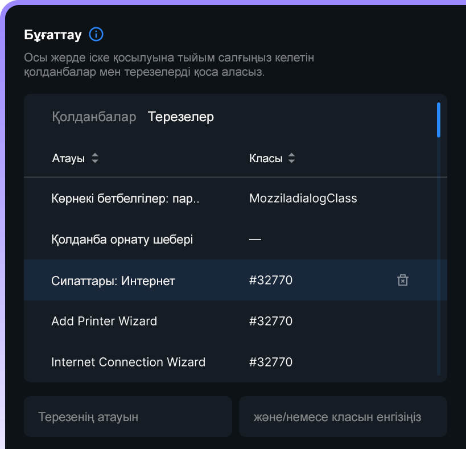This screenshot has width=466, height=449.
Task: Select the Терезелер tab
Action: pos(181,117)
